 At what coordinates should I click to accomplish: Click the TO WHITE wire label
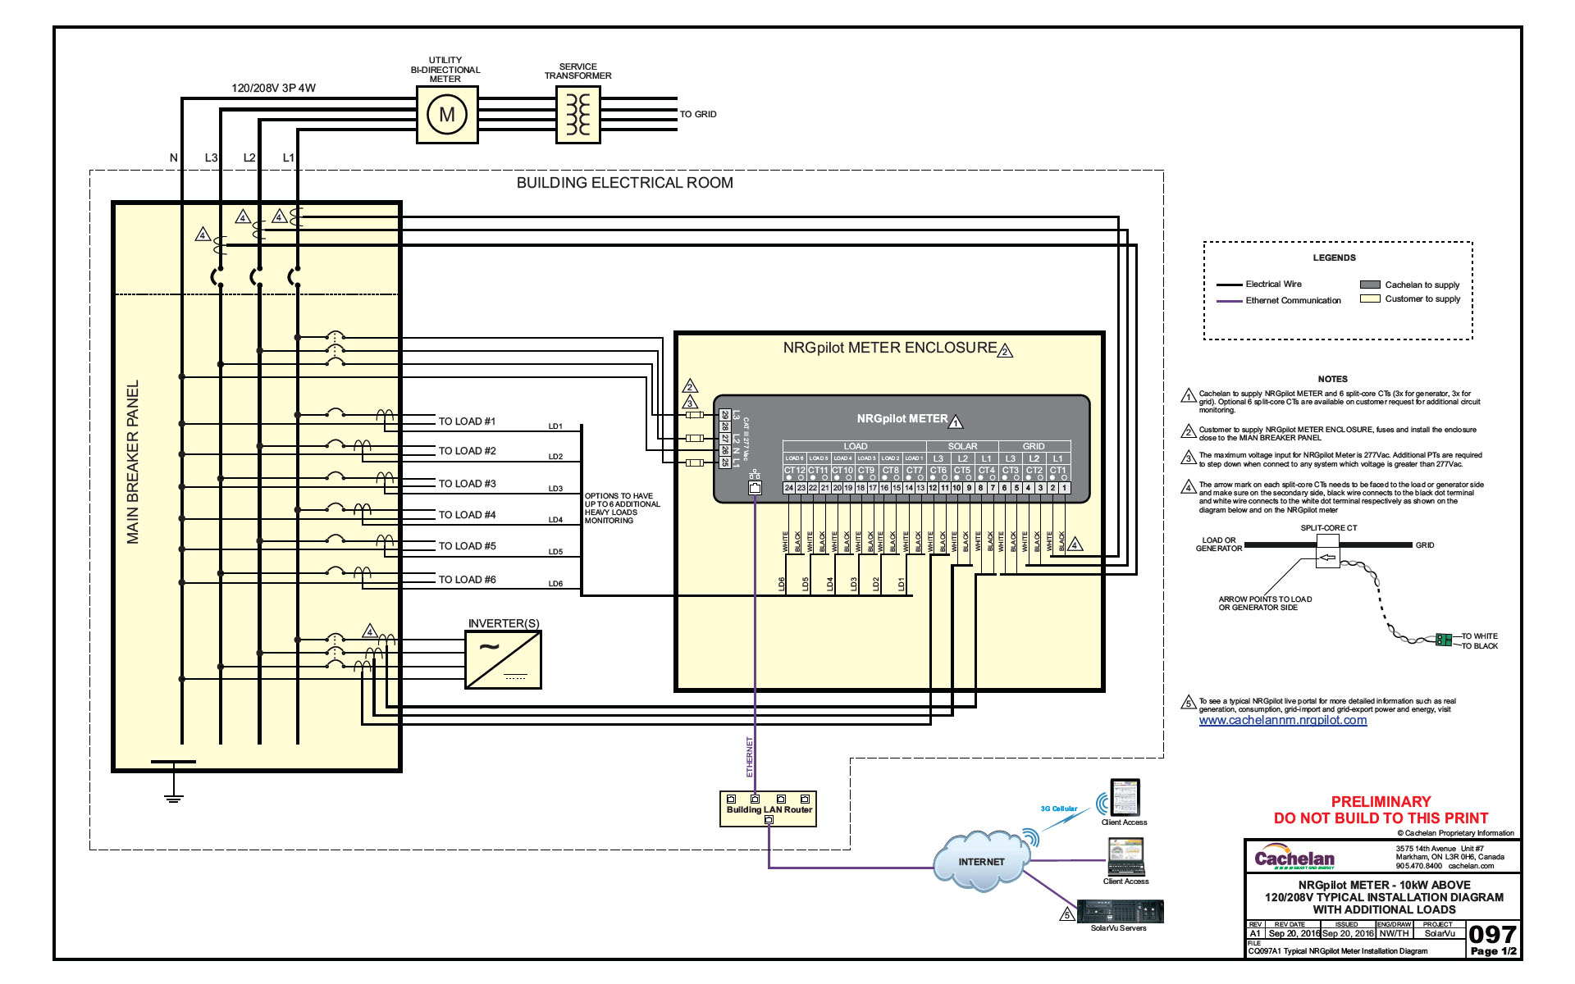(1480, 636)
